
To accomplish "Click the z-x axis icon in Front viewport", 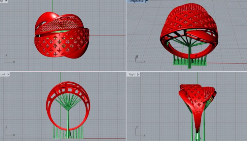I will pyautogui.click(x=9, y=131).
